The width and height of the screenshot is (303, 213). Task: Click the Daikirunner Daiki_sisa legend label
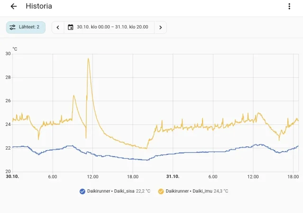(x=111, y=191)
